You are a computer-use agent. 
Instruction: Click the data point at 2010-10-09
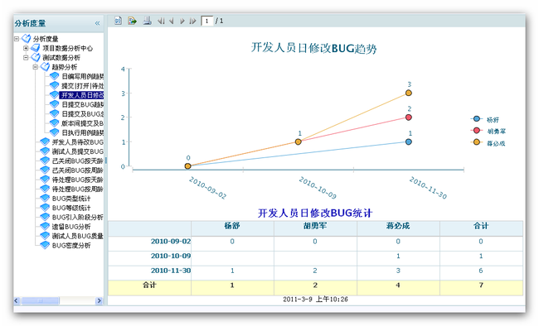(298, 141)
